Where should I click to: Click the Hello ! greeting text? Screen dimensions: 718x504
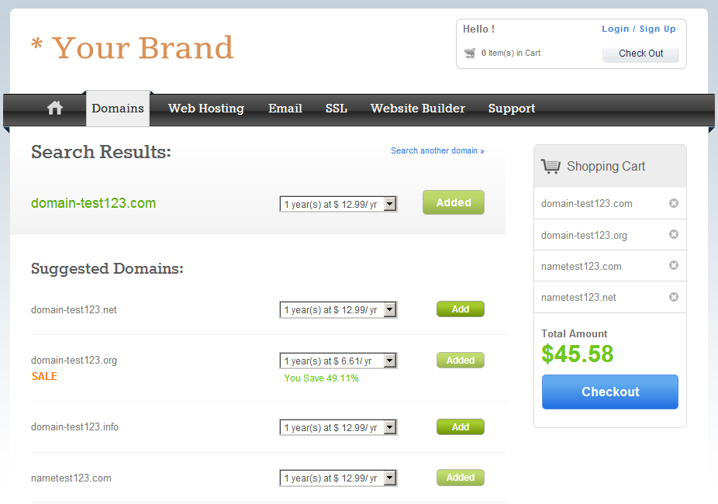[478, 29]
